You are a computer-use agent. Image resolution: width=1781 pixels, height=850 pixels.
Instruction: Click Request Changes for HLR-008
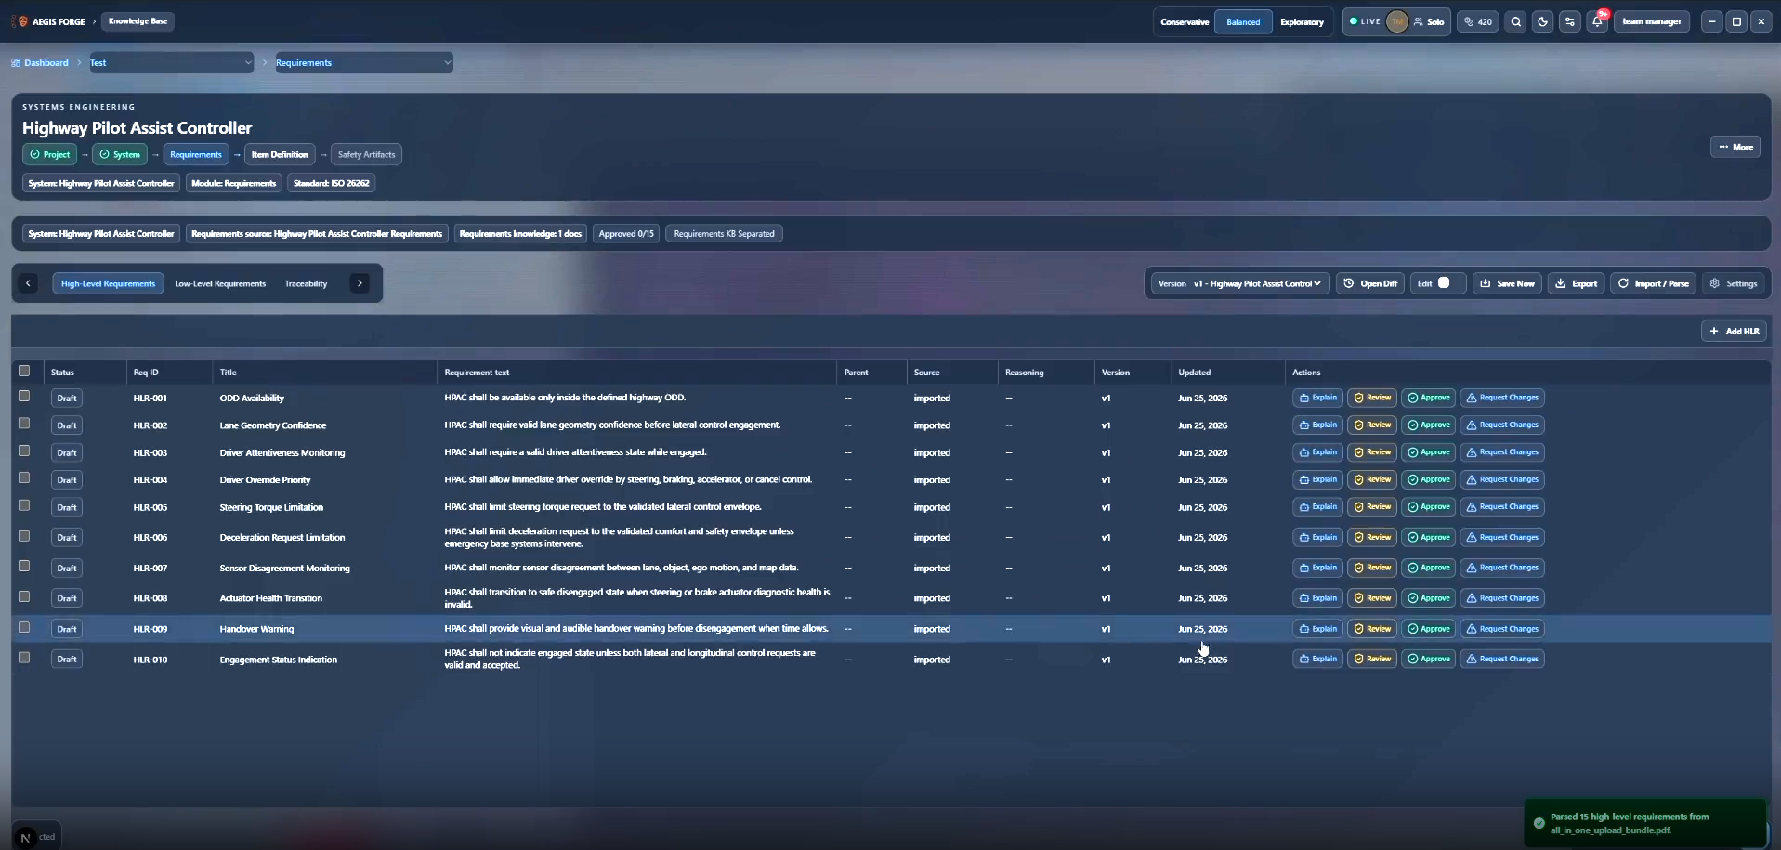point(1502,598)
